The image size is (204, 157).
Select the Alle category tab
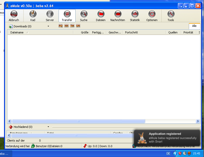click(194, 26)
